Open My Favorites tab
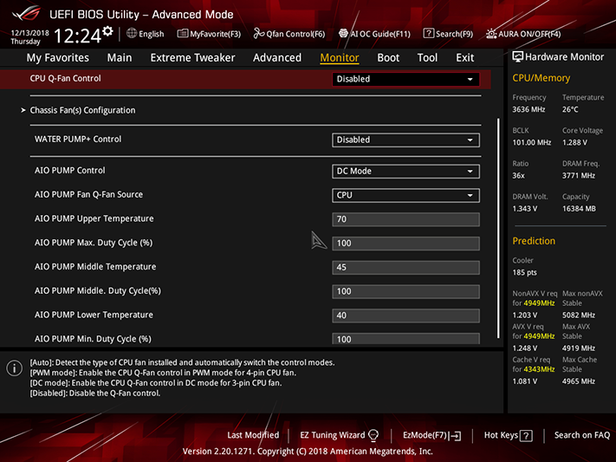The height and width of the screenshot is (462, 616). pos(58,58)
